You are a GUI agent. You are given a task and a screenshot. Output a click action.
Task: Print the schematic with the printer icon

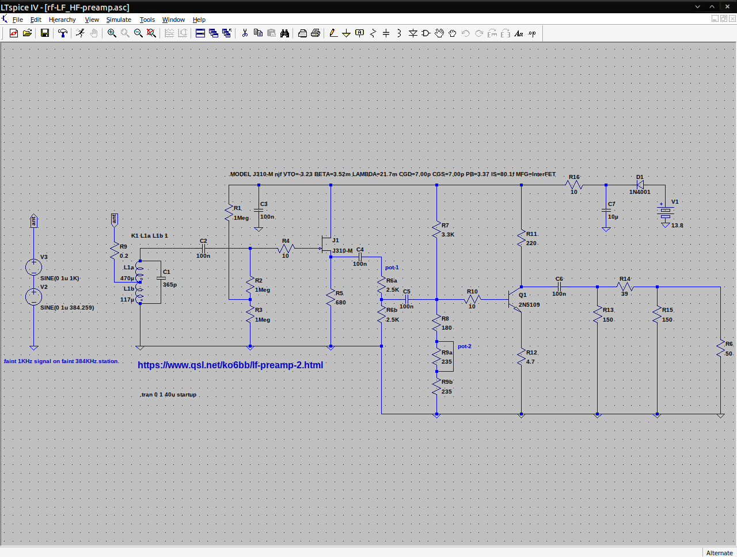click(316, 33)
